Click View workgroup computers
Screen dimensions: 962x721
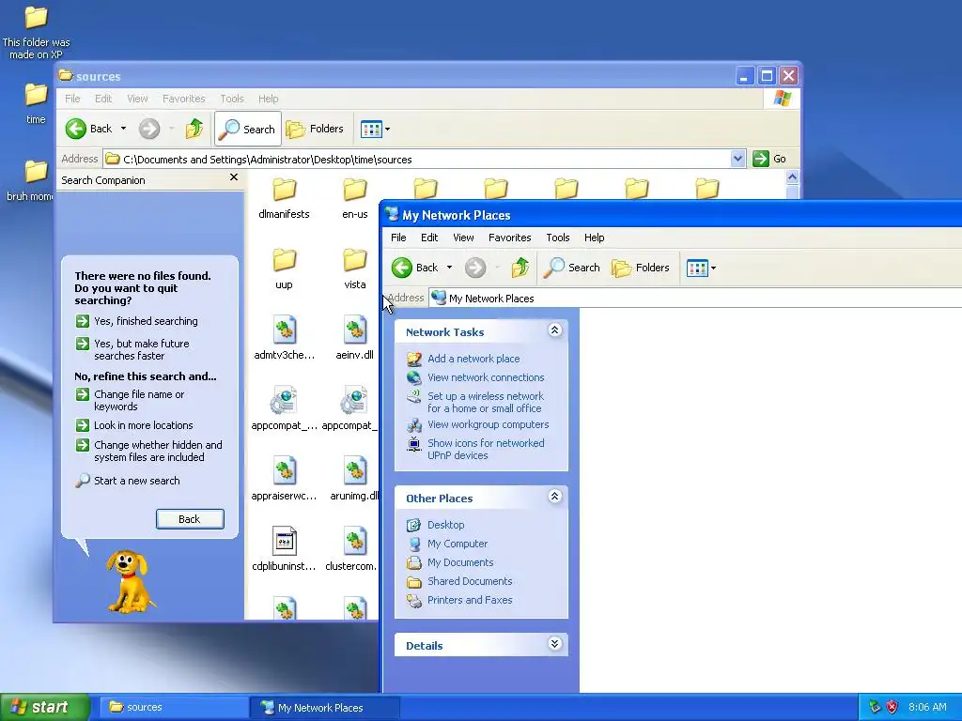tap(489, 424)
